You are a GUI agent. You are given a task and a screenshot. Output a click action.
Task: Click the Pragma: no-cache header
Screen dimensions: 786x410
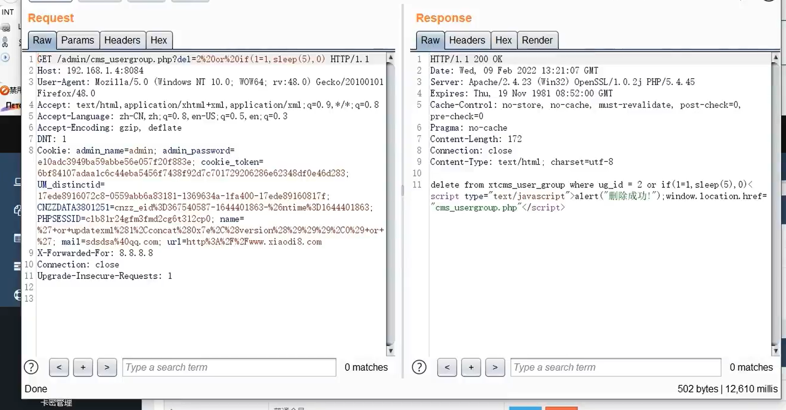(x=468, y=128)
